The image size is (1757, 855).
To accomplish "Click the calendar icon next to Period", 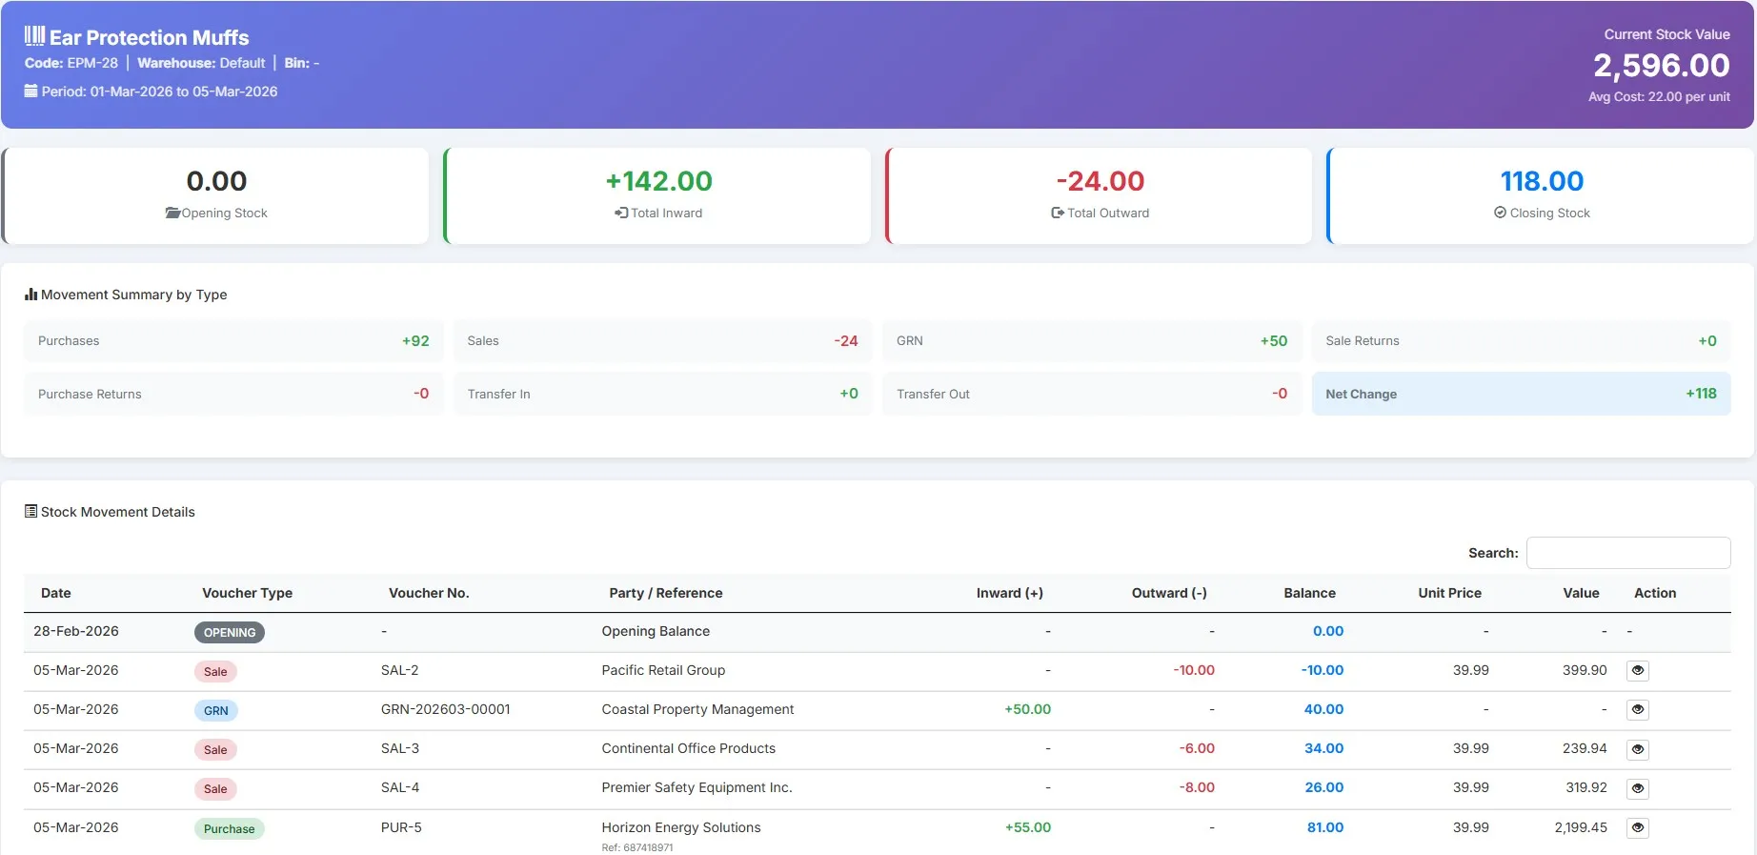I will [x=31, y=92].
